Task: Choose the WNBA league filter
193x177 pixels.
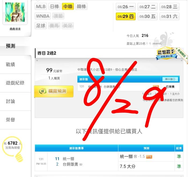Action: [43, 16]
